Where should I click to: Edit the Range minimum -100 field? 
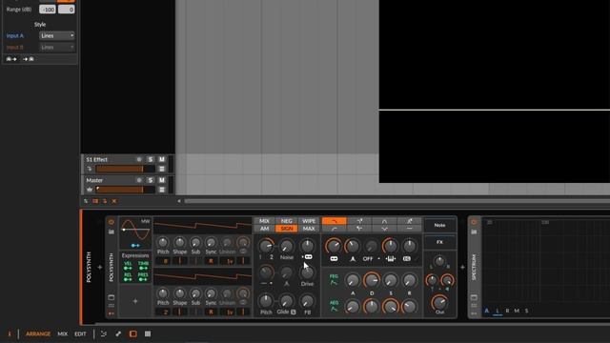[x=48, y=10]
